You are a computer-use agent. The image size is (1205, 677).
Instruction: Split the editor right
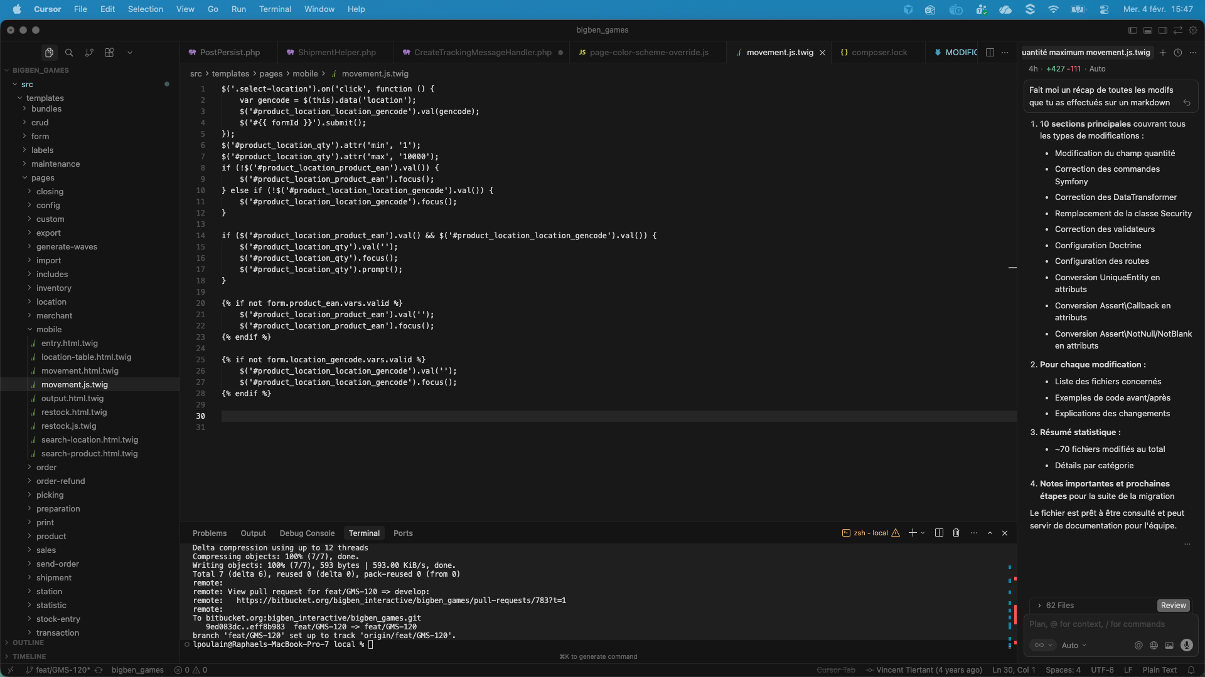pyautogui.click(x=990, y=53)
